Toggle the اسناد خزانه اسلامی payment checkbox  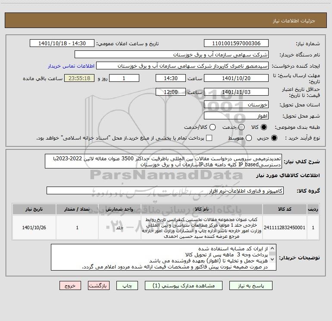coord(209,138)
